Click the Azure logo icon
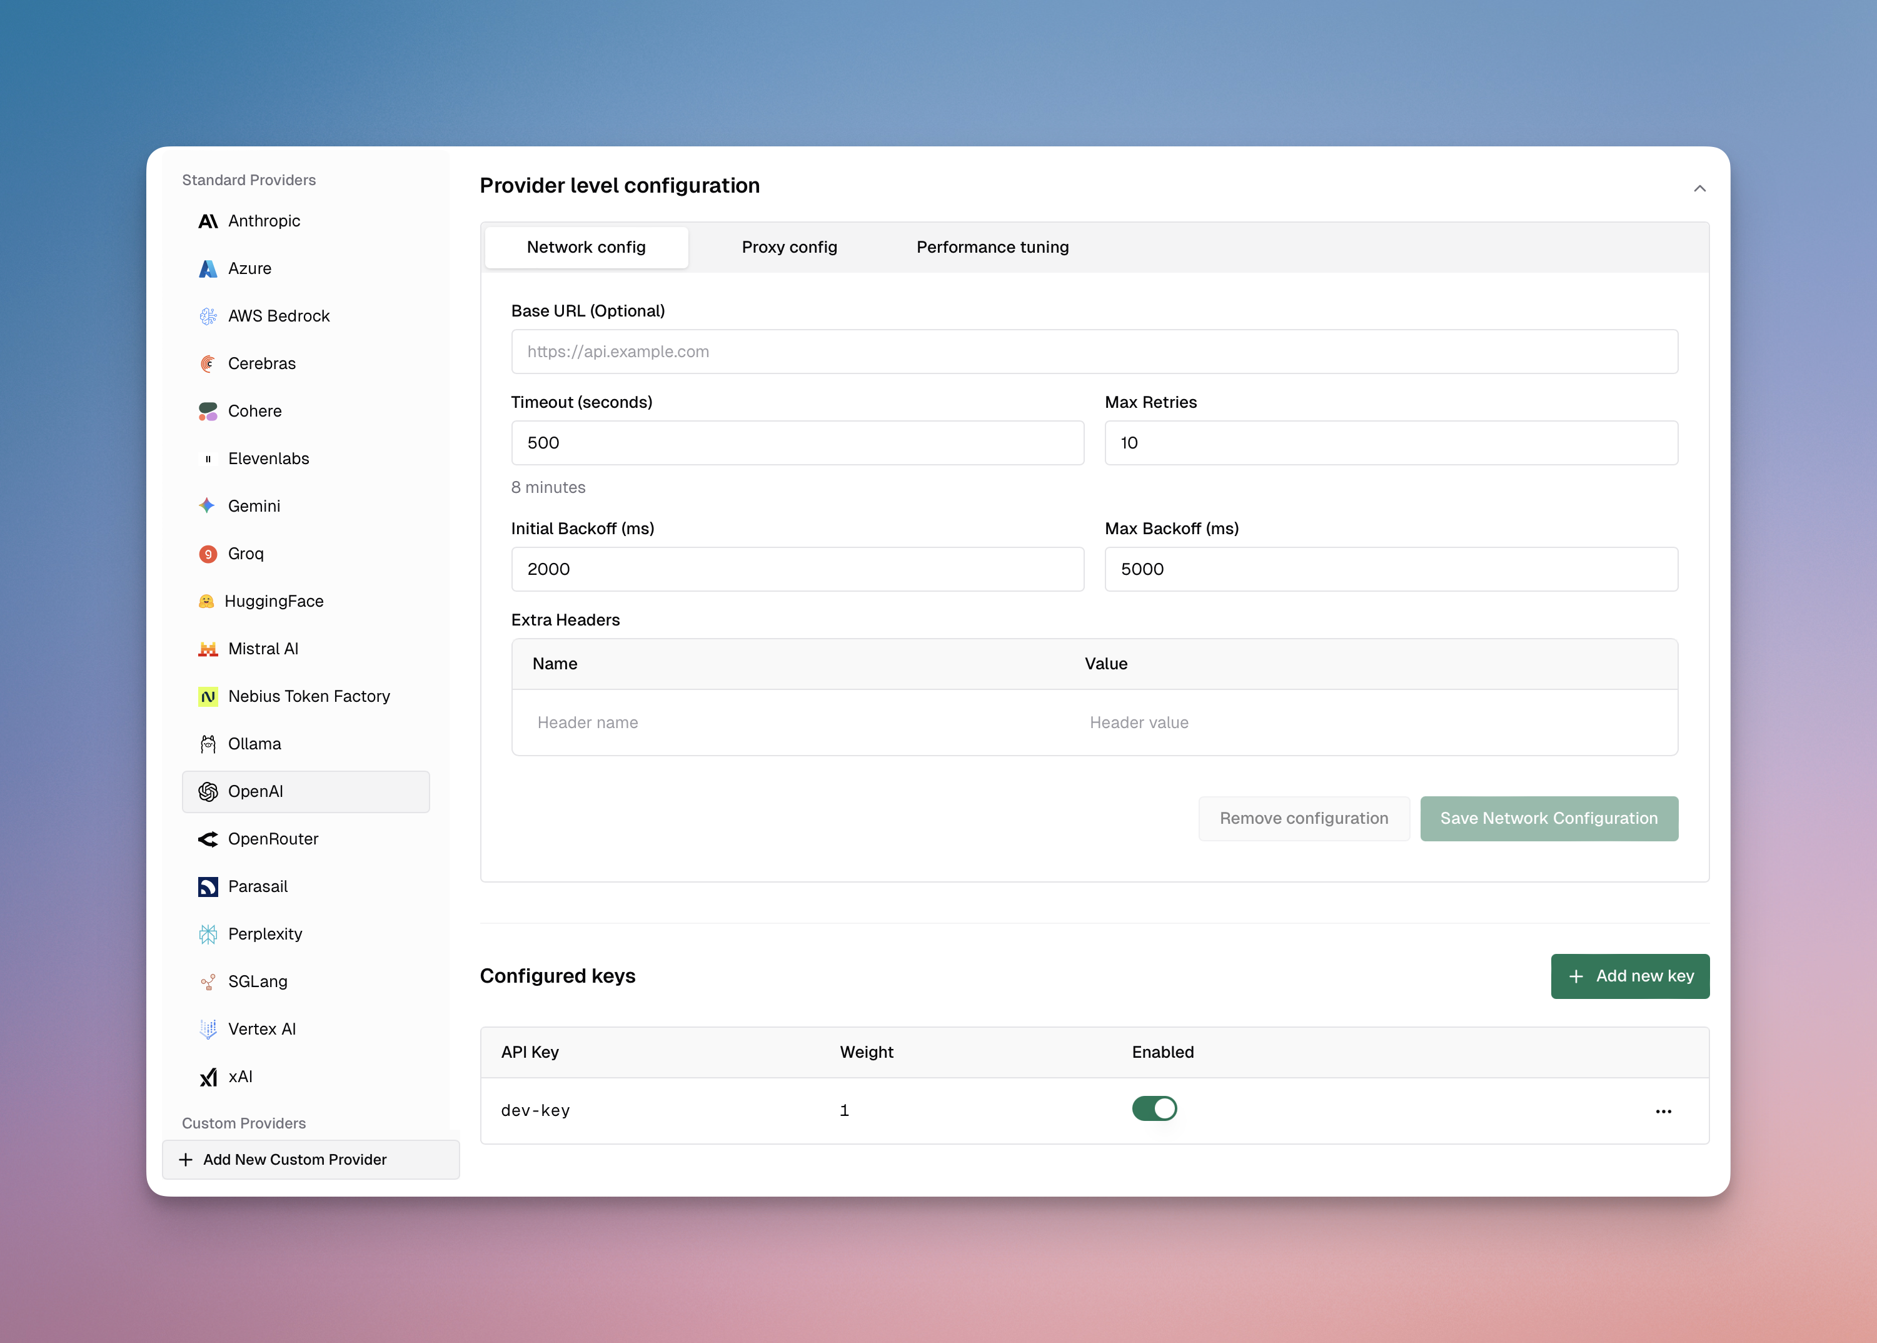 point(208,269)
